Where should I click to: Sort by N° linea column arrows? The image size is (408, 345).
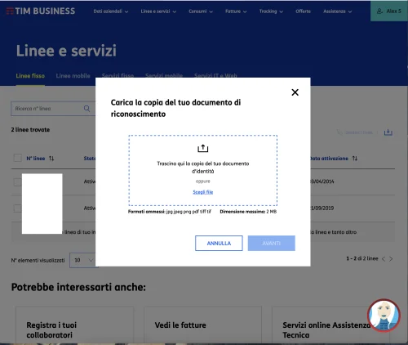pyautogui.click(x=51, y=159)
